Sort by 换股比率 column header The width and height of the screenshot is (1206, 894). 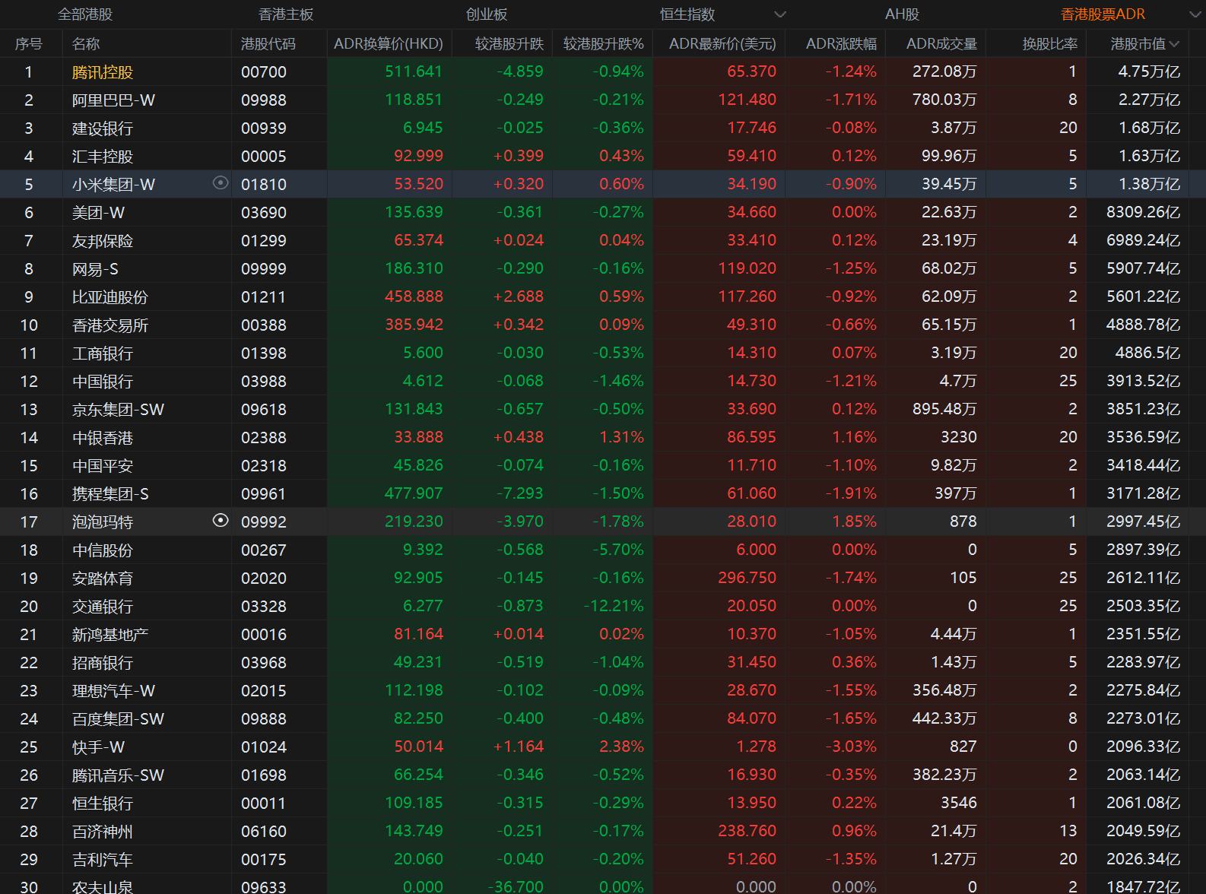[1050, 44]
